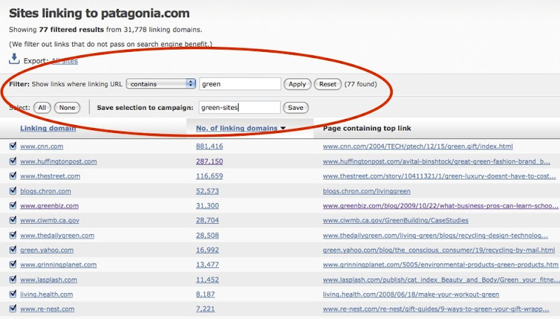
Task: Open the living.health.com make-your-workout-green link
Action: coord(411,295)
